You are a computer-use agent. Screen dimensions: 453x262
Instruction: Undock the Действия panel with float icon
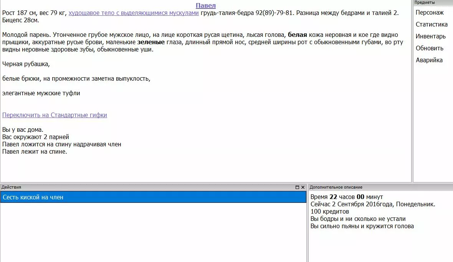click(x=297, y=187)
